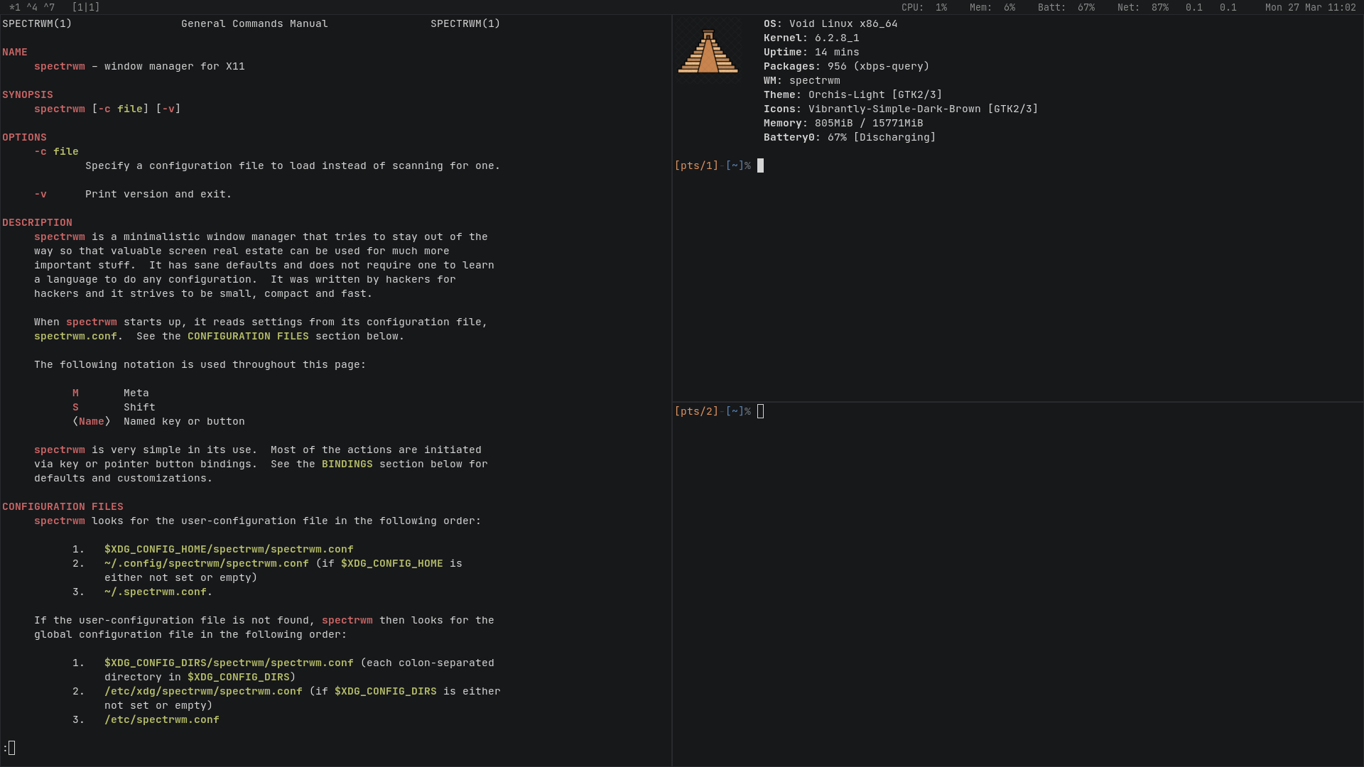Viewport: 1364px width, 767px height.
Task: Click the [1|1] layout indicator
Action: click(86, 7)
